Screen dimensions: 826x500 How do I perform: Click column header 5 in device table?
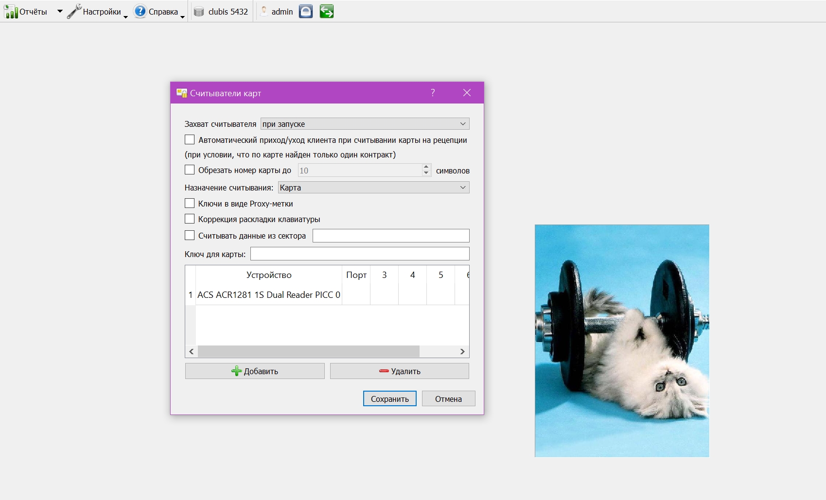click(441, 275)
